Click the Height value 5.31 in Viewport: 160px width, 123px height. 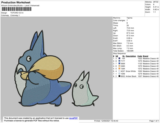click(x=156, y=7)
